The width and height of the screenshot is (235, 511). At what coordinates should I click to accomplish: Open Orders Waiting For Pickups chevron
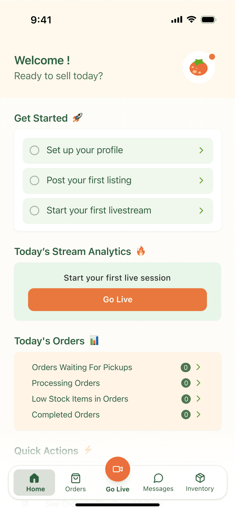pyautogui.click(x=198, y=367)
